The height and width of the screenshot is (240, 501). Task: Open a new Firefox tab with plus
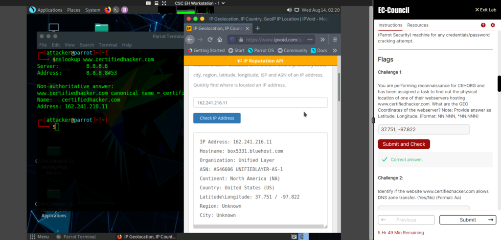(258, 28)
